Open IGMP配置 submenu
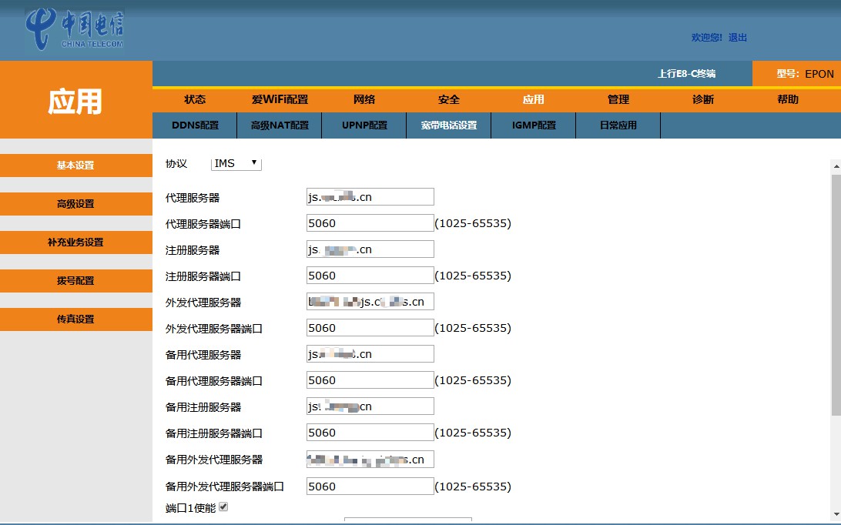841x525 pixels. [534, 125]
